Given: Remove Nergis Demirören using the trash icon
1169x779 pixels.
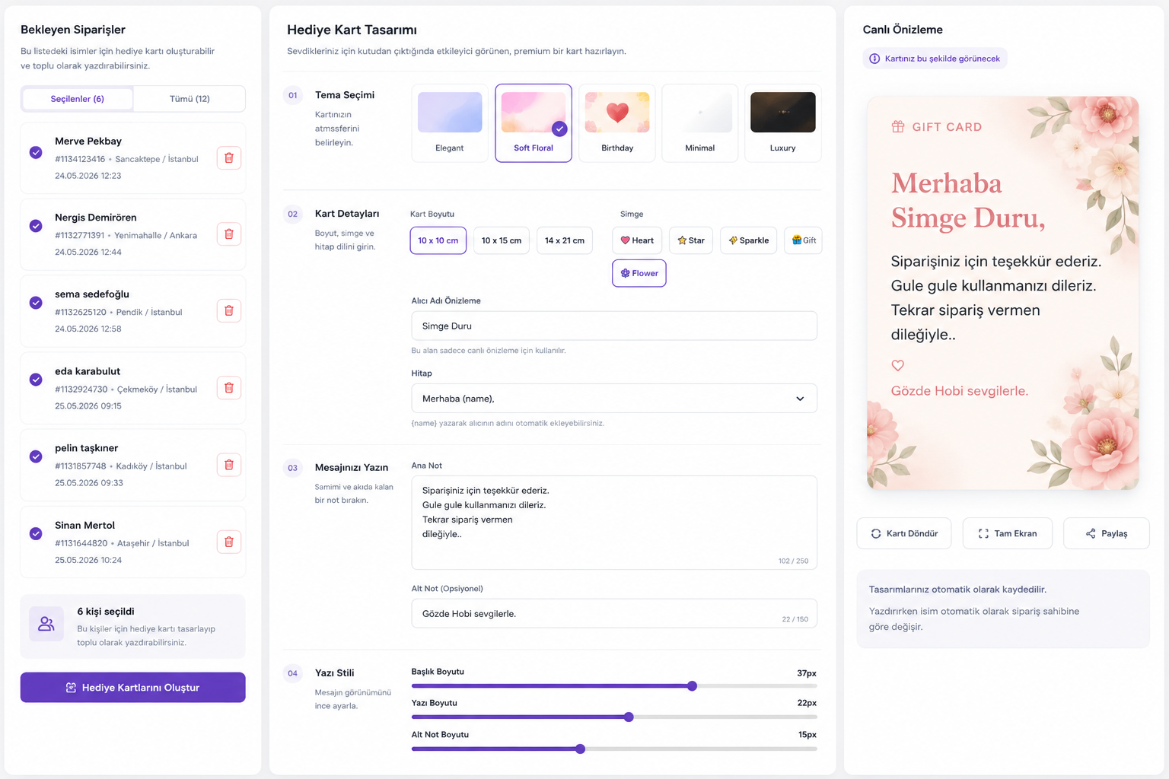Looking at the screenshot, I should (229, 234).
